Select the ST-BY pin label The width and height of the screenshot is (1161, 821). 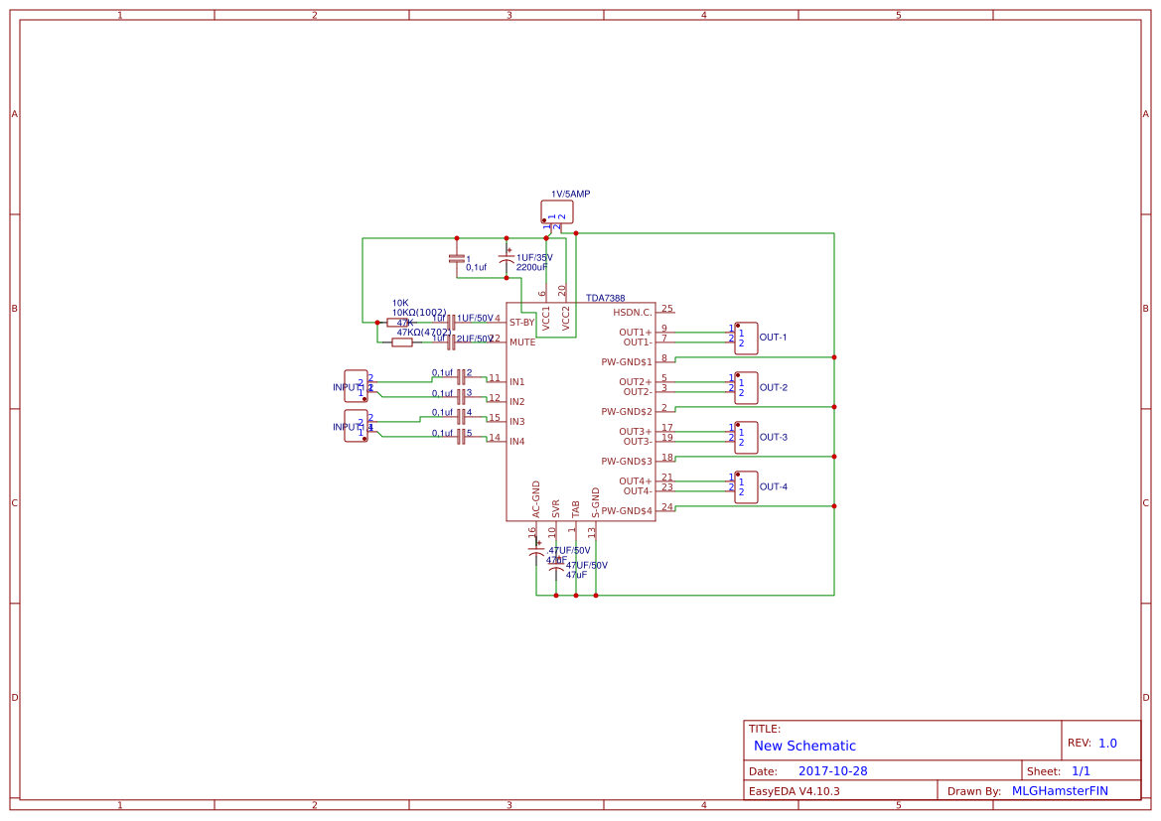click(x=521, y=323)
